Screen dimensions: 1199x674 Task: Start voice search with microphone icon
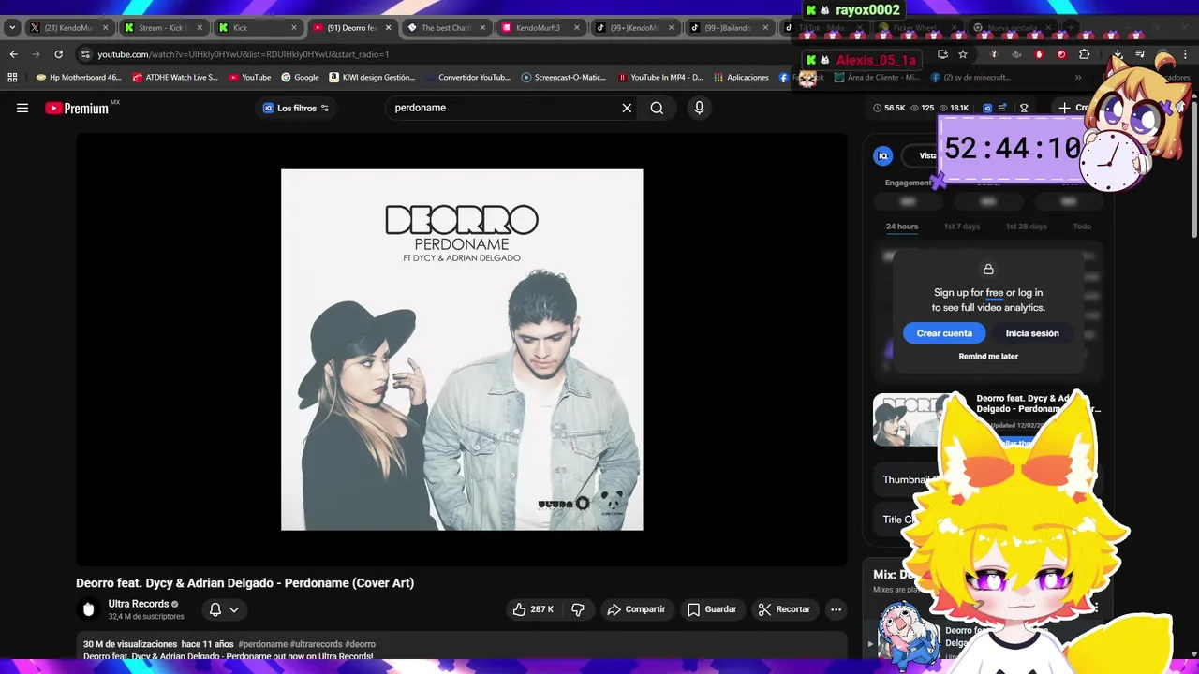pos(699,108)
